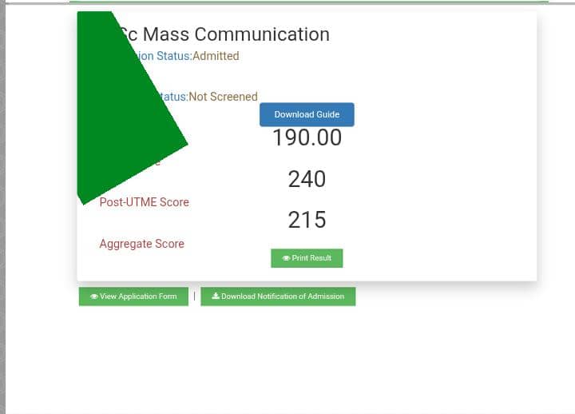Viewport: 575px width, 414px height.
Task: Open the View Application Form page
Action: (x=133, y=297)
